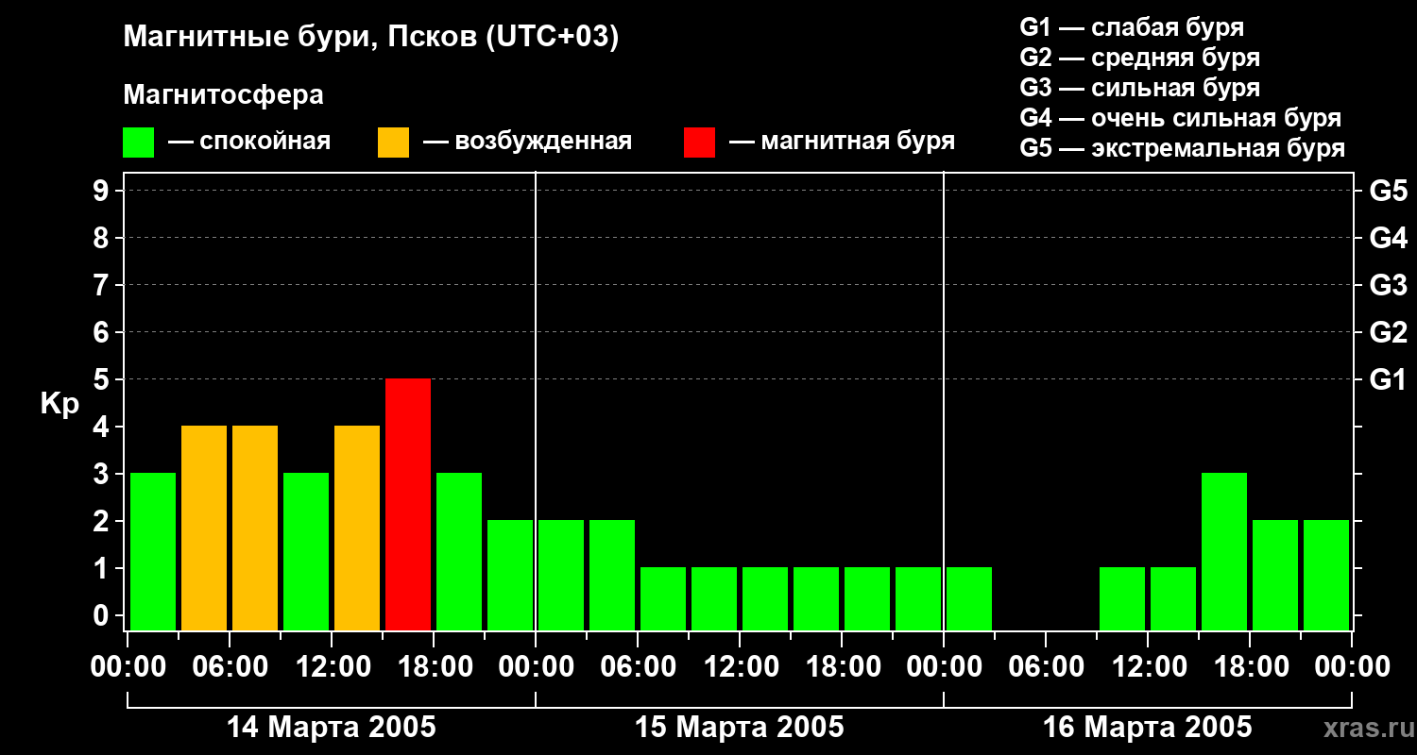Viewport: 1417px width, 755px height.
Task: Click the orange 'возбужденная' legend swatch
Action: [x=393, y=143]
